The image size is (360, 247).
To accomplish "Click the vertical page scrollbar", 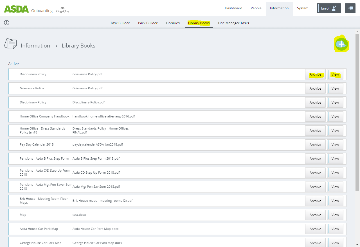I will click(x=357, y=112).
